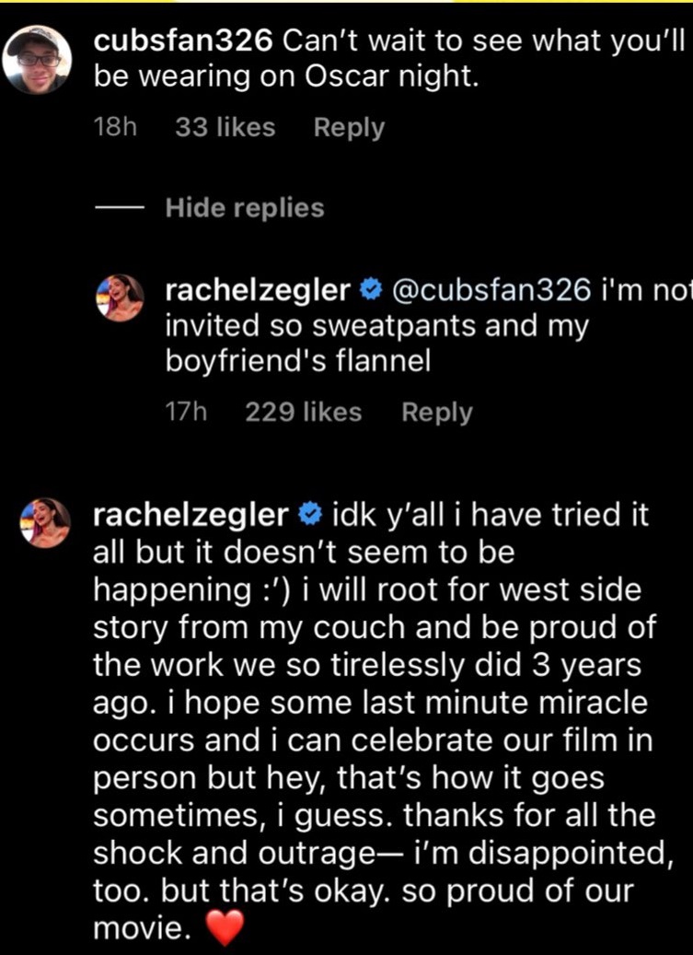Follow the @cubsfan326 mention link
This screenshot has width=693, height=955.
click(x=491, y=291)
